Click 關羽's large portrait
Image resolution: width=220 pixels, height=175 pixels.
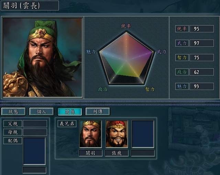43,57
